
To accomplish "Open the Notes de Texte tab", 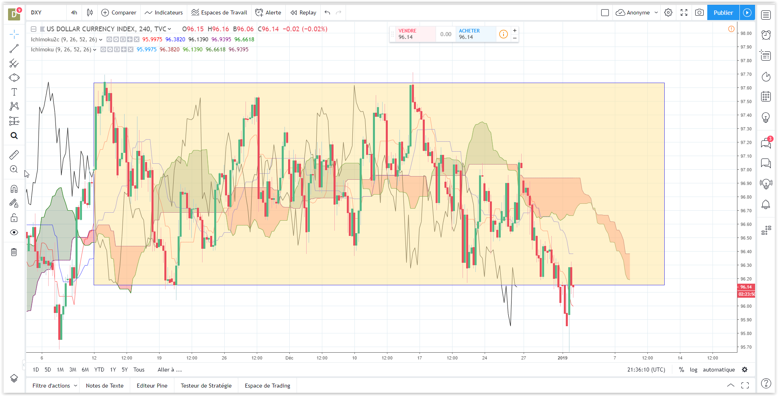I will click(104, 386).
